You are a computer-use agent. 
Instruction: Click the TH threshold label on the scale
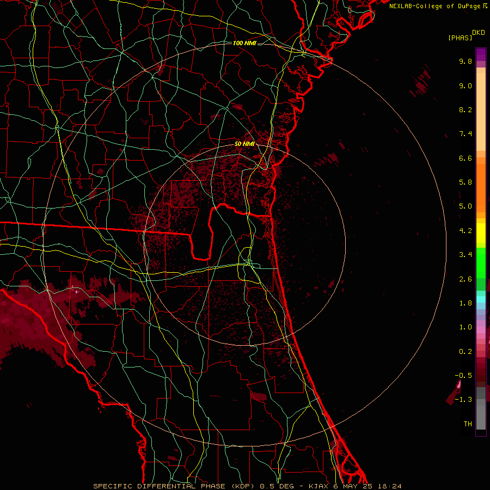pos(468,424)
